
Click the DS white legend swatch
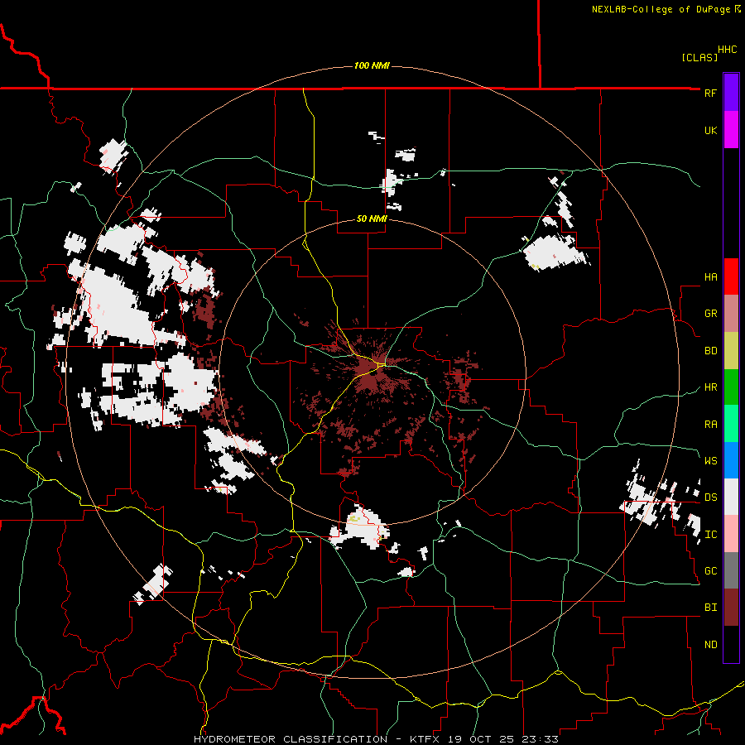[x=731, y=497]
